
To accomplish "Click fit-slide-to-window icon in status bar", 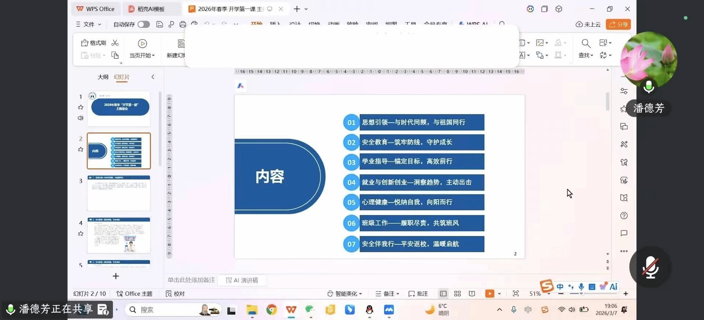I will click(x=516, y=294).
